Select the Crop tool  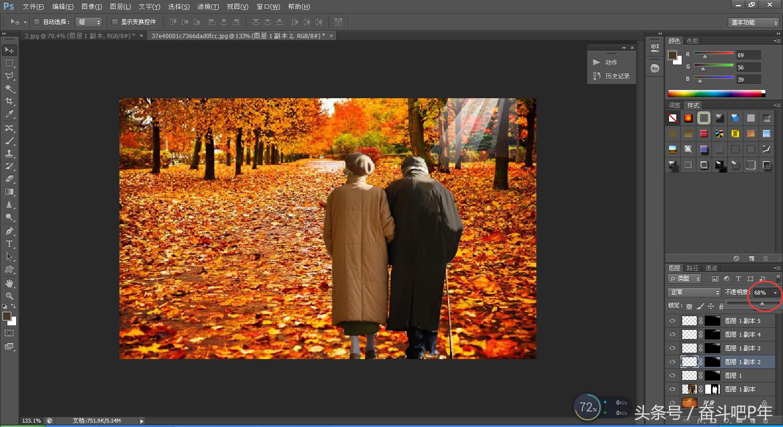tap(9, 101)
